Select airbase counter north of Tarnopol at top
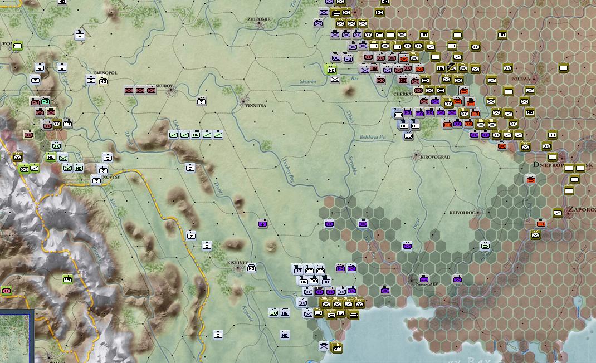Viewport: 596px width, 363px height. 80,36
